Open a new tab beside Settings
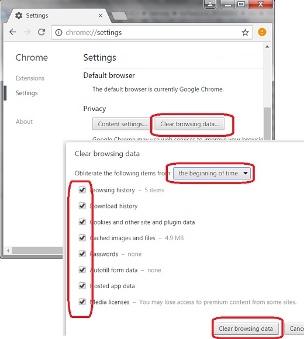Screen dimensions: 304x339 coord(119,16)
